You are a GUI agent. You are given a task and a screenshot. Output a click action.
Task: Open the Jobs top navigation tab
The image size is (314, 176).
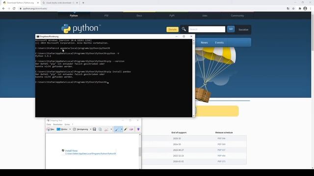point(205,16)
